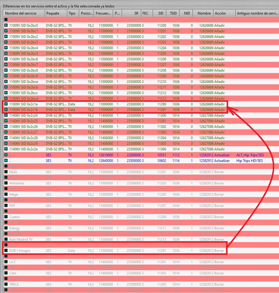The image size is (279, 293).
Task: Click the icon of the ALT_Hip Trips/SES row
Action: pos(6,155)
